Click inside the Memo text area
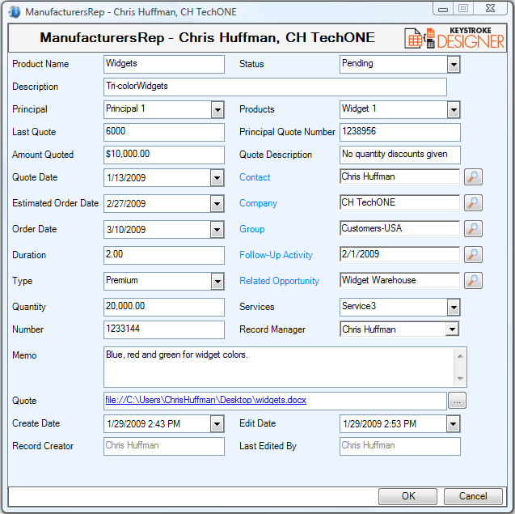Viewport: 515px width, 514px height. pyautogui.click(x=278, y=367)
